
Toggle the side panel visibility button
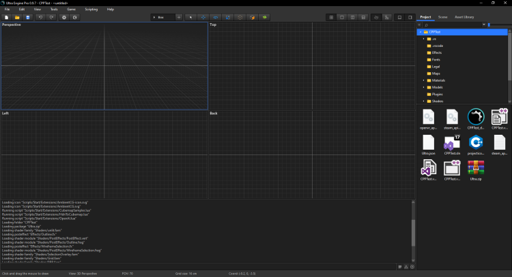[410, 17]
